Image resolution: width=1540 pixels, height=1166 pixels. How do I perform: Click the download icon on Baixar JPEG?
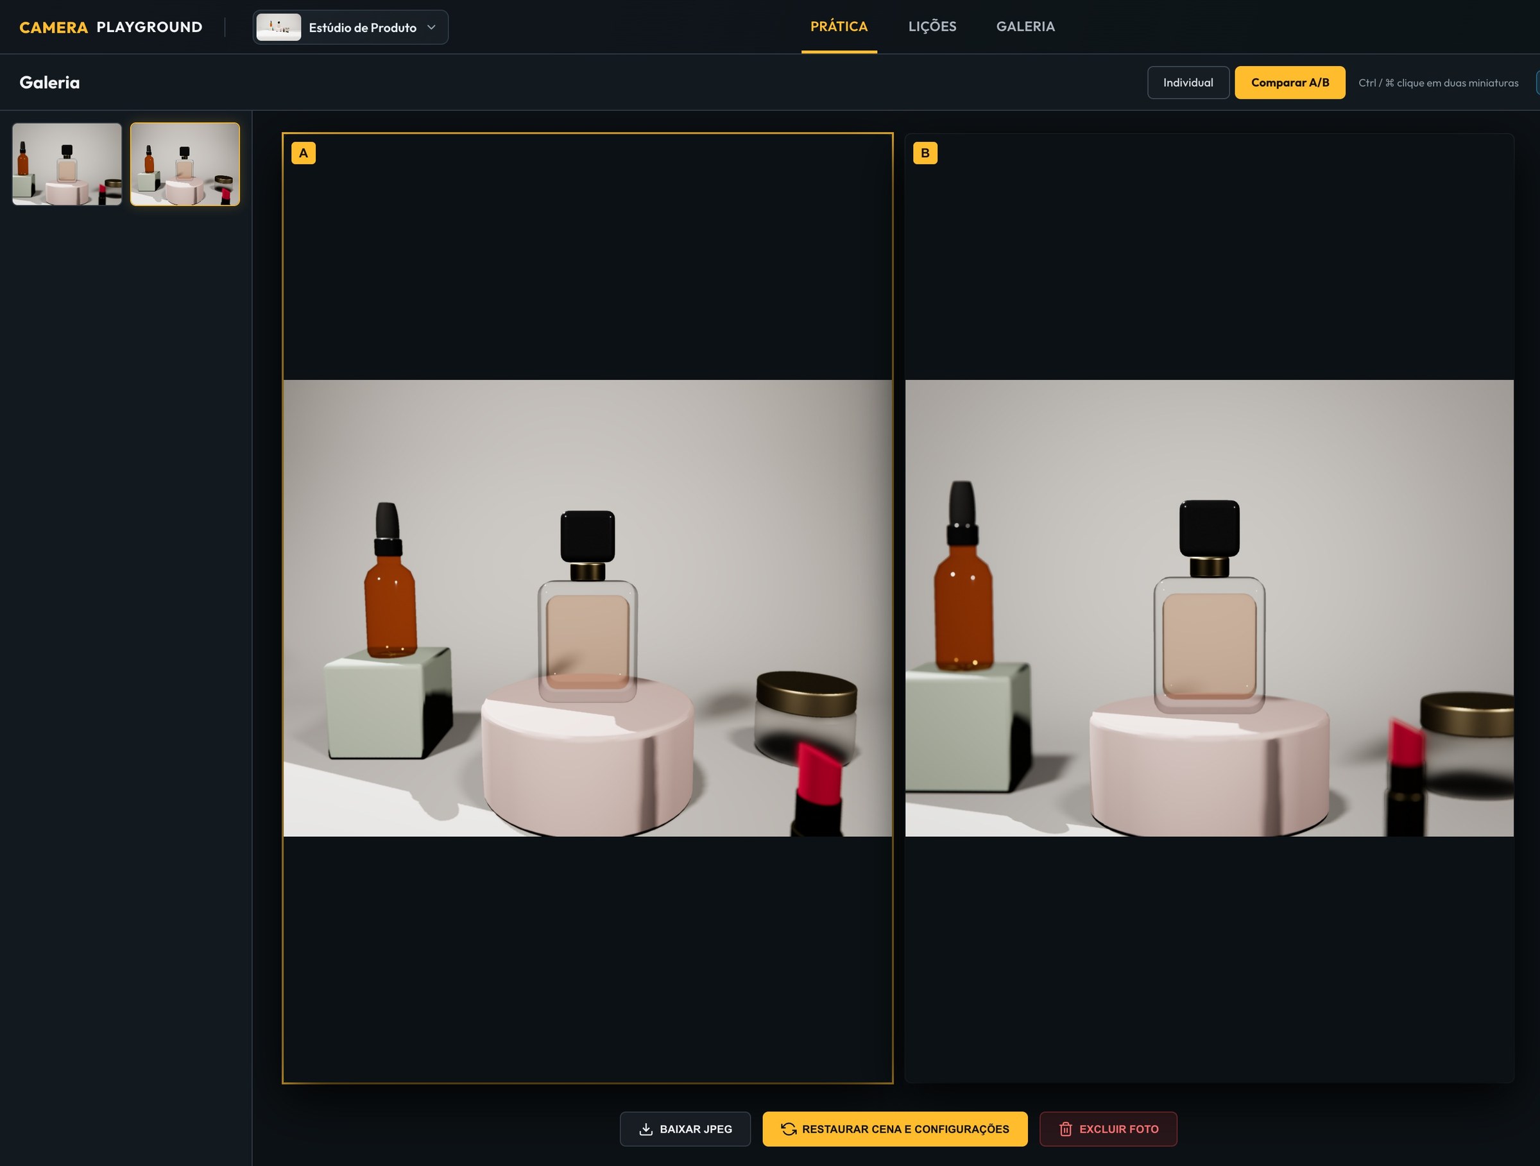(x=646, y=1128)
